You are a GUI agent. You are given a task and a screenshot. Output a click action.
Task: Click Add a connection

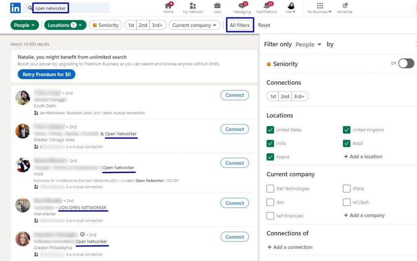(x=290, y=247)
